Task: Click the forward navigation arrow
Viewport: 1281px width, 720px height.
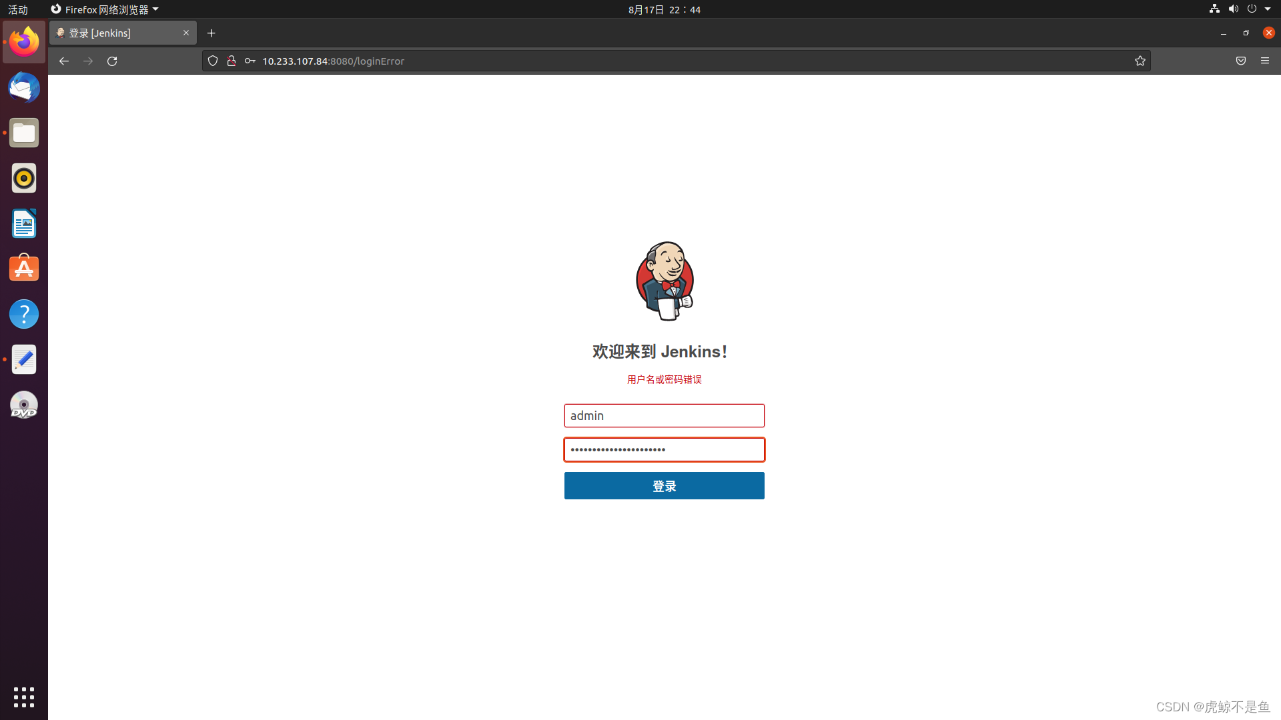Action: 88,61
